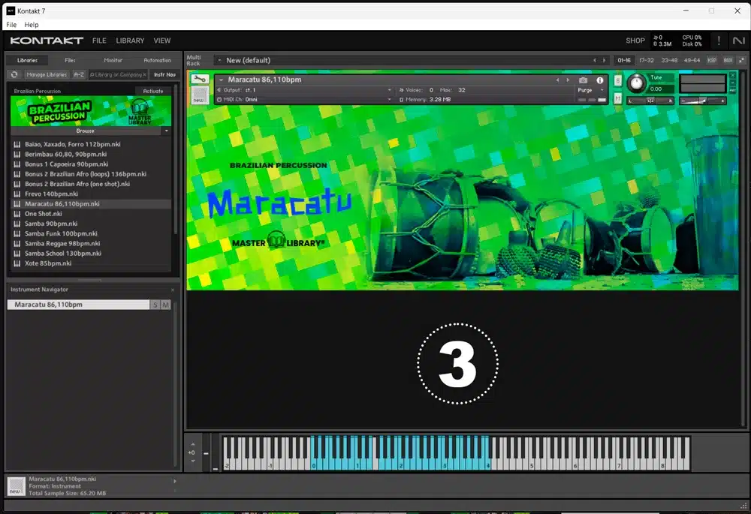Click the instrument icon beside Xote 85bpm.nki
751x514 pixels.
tap(17, 263)
